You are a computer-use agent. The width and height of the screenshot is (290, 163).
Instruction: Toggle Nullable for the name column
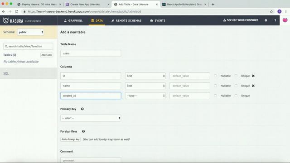coord(215,86)
